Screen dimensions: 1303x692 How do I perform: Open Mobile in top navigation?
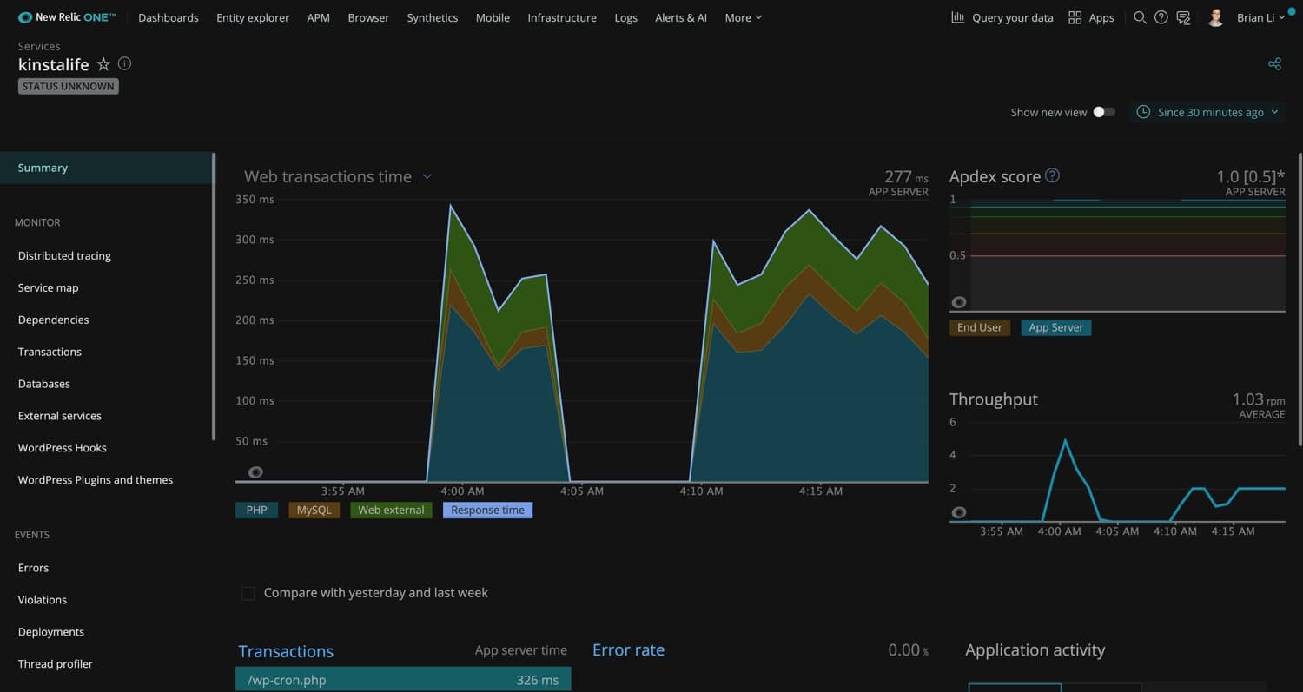pos(493,17)
